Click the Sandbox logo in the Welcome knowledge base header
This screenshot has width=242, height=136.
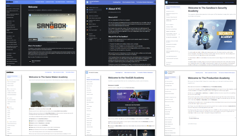(x=9, y=2)
